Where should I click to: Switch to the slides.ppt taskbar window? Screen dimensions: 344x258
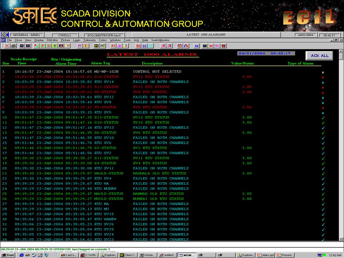coord(266,255)
